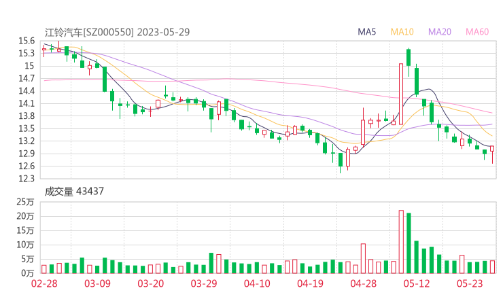Click the 03-29 date axis label
The width and height of the screenshot is (503, 299).
[x=204, y=283]
